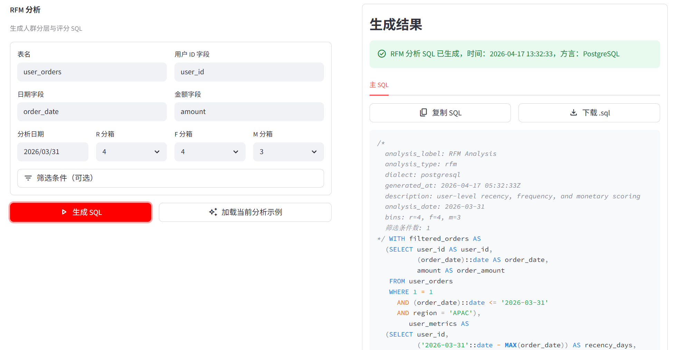
Task: Focus the 日期字段 input with order_date
Action: (x=92, y=112)
